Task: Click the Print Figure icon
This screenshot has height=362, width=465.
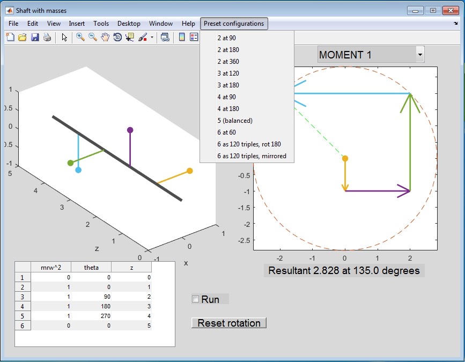Action: tap(47, 37)
